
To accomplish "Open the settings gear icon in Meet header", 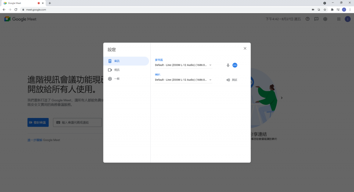I will coord(325,19).
